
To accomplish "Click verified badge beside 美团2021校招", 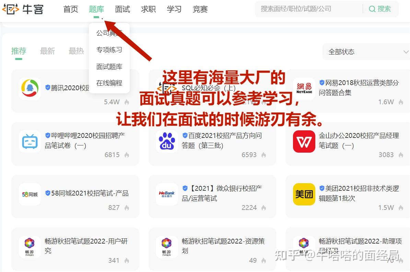I will pos(322,188).
